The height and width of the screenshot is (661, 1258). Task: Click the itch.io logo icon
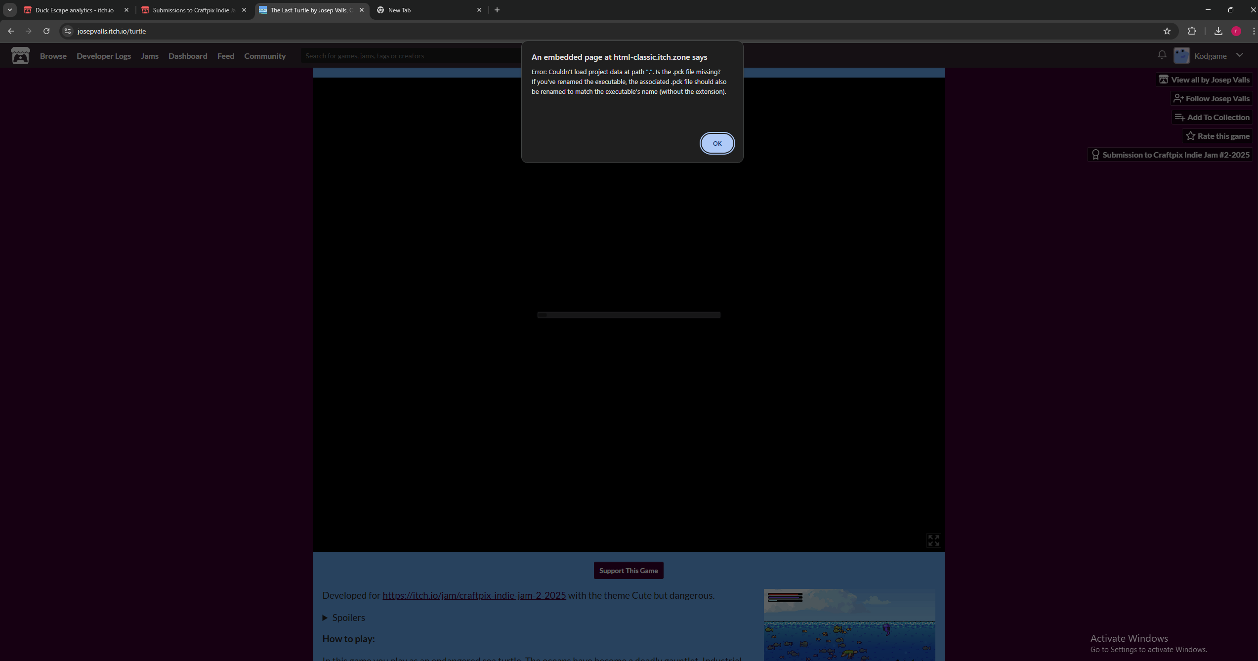[20, 56]
